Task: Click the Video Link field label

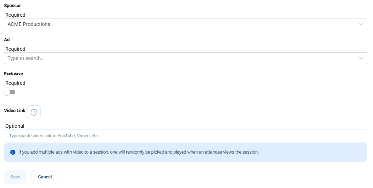Action: (15, 110)
